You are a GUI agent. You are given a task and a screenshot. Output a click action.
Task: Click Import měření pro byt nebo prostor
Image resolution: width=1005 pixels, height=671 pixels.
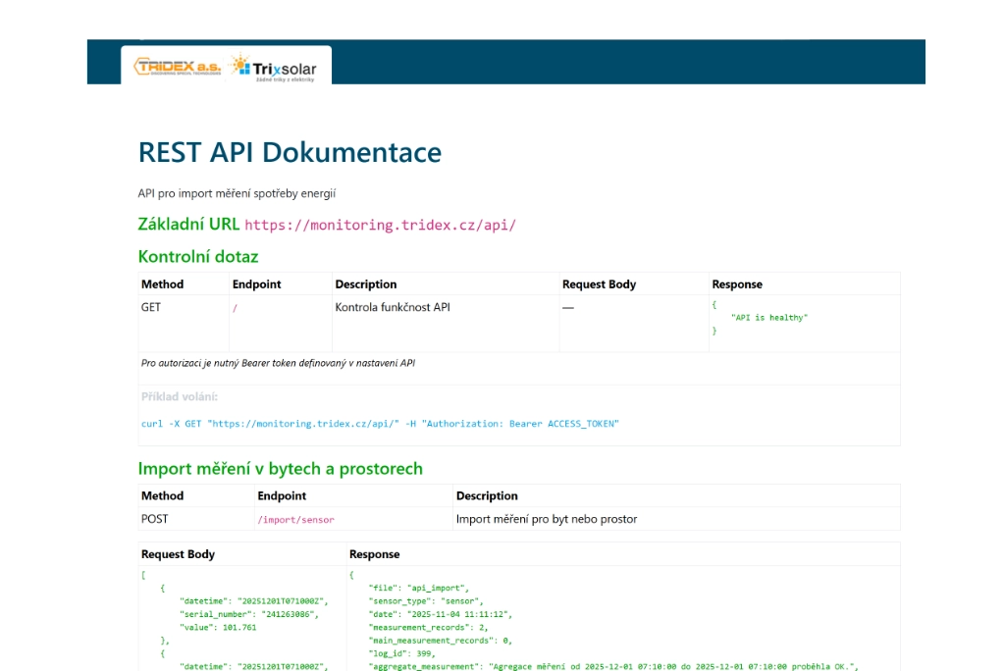546,519
